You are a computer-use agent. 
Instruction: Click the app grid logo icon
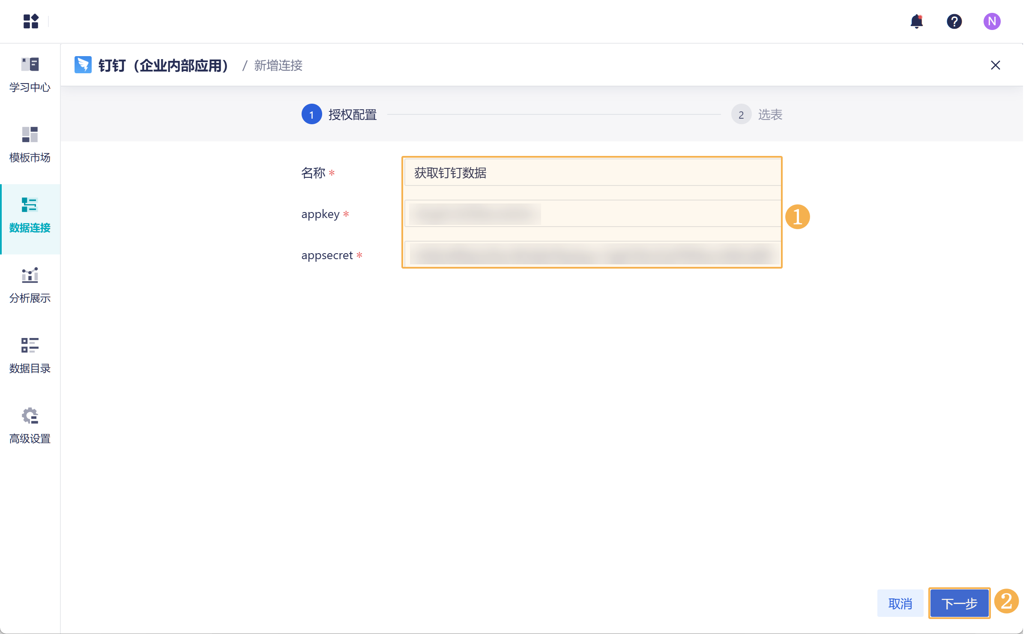pyautogui.click(x=31, y=21)
